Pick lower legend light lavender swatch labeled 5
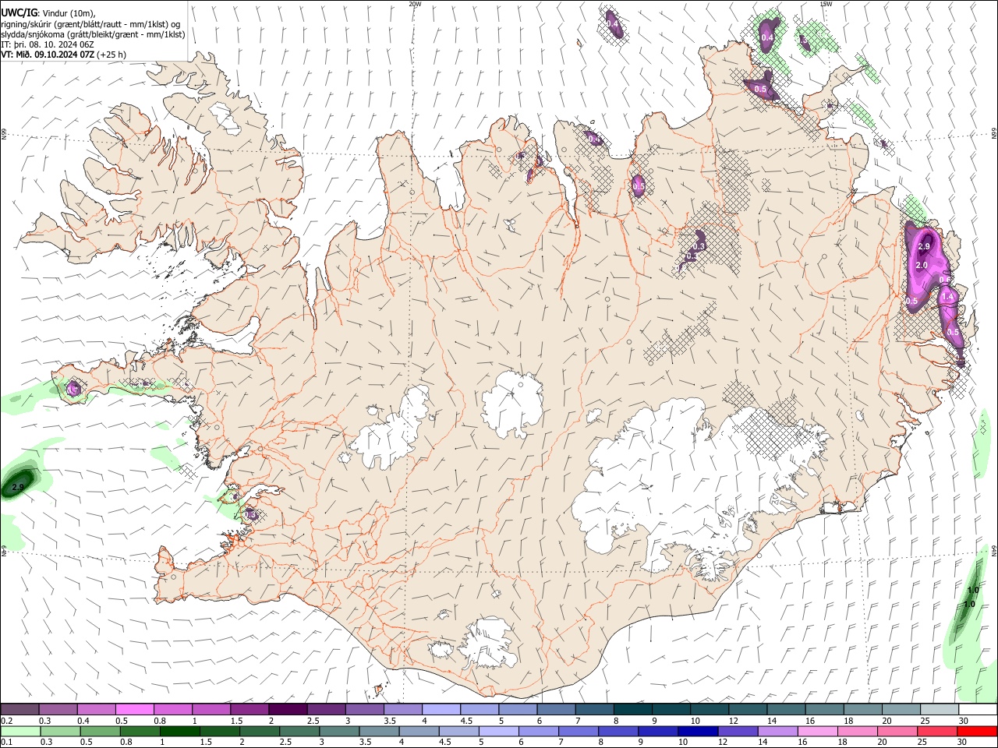The width and height of the screenshot is (998, 748). (498, 732)
